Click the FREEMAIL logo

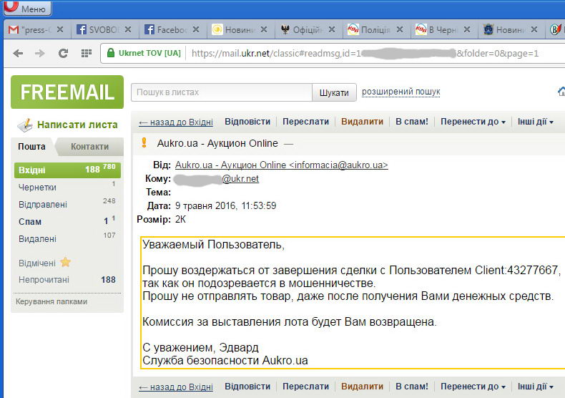pos(67,92)
